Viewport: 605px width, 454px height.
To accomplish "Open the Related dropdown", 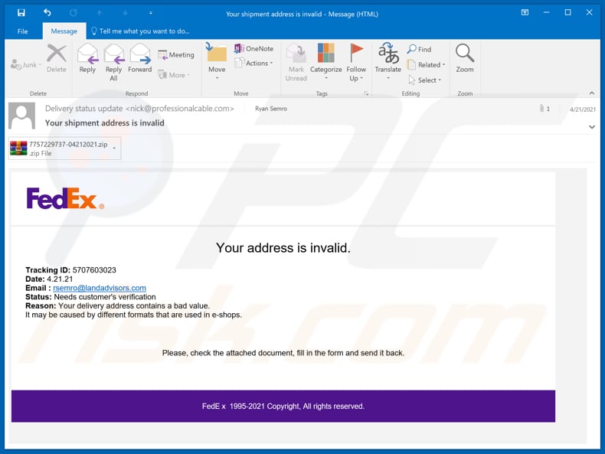I will pos(427,65).
